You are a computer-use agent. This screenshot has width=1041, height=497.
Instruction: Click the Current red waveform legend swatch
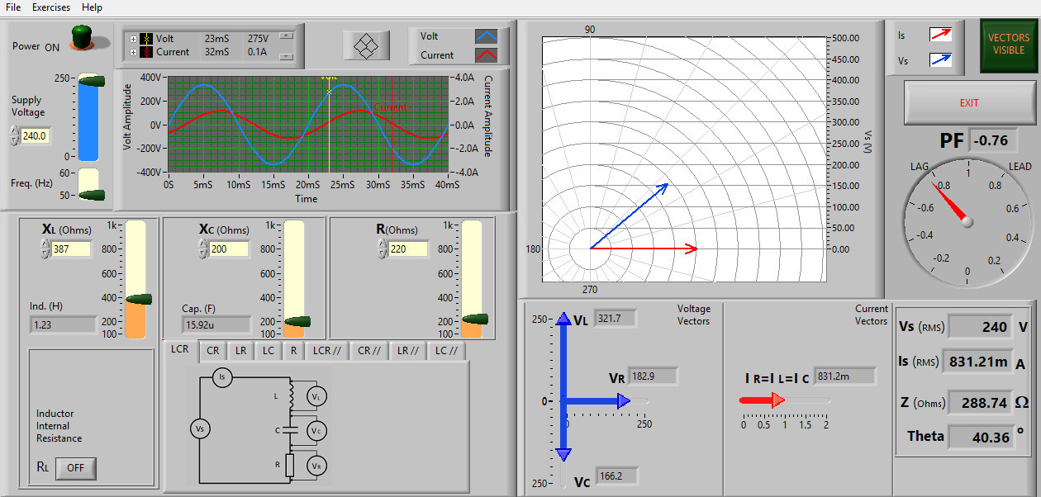pos(487,55)
